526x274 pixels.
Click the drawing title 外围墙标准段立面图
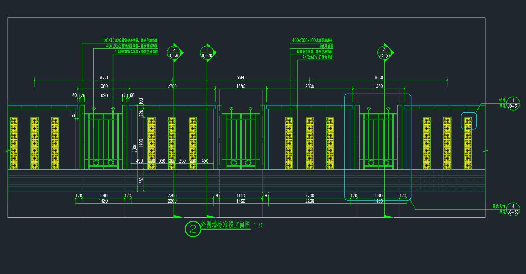click(x=225, y=225)
